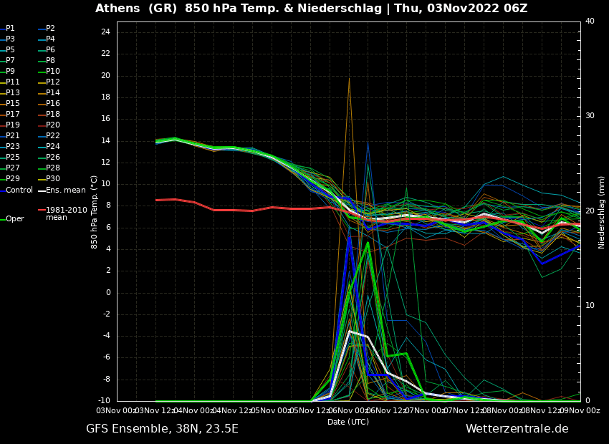Toggle the P16 legend item
This screenshot has height=444, width=609.
pos(52,104)
